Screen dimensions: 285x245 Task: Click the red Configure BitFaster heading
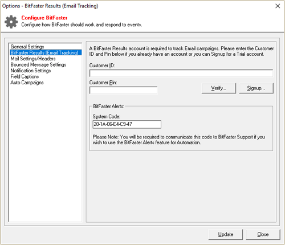pos(44,18)
